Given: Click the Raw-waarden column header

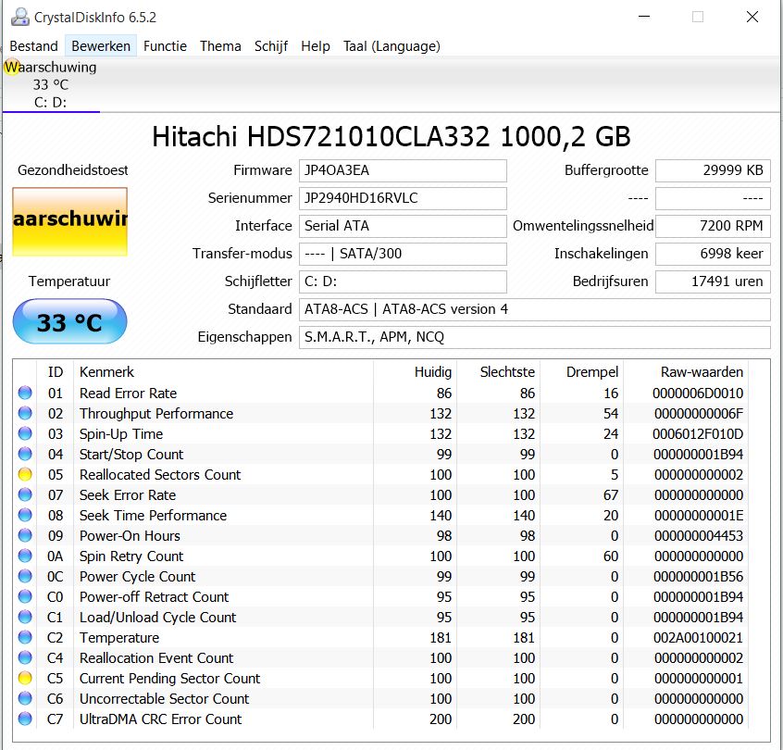Looking at the screenshot, I should click(x=702, y=371).
